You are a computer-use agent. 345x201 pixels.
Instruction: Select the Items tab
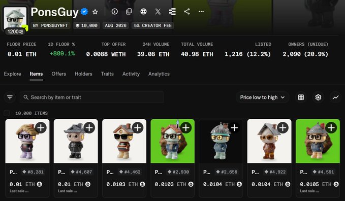point(36,74)
